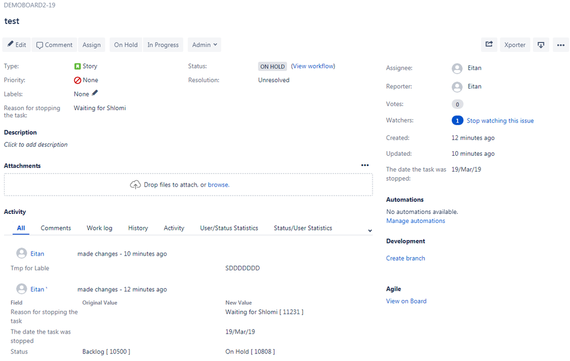
Task: Click the Waiting for Shlomi field value
Action: [100, 108]
